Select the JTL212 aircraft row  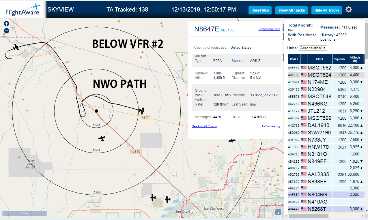point(326,111)
